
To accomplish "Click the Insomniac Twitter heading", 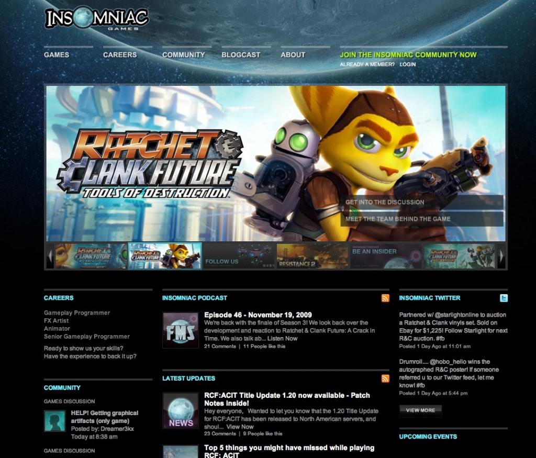I will pos(430,298).
